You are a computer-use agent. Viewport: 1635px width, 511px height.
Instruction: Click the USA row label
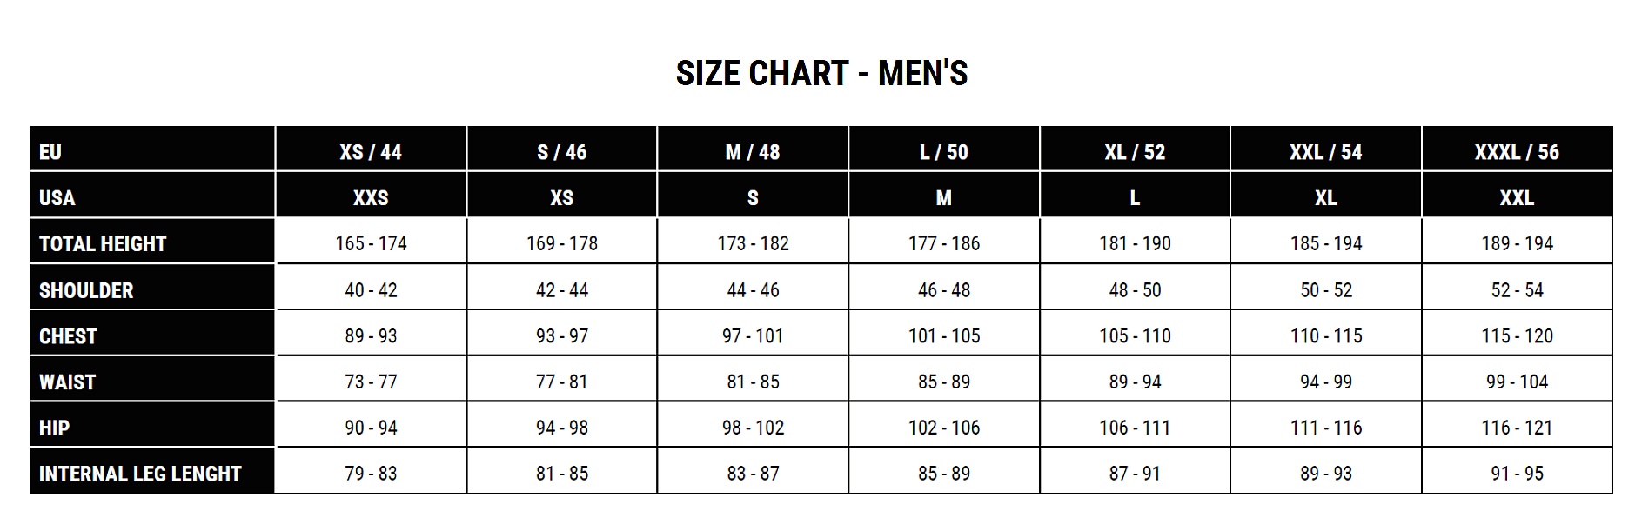coord(57,198)
